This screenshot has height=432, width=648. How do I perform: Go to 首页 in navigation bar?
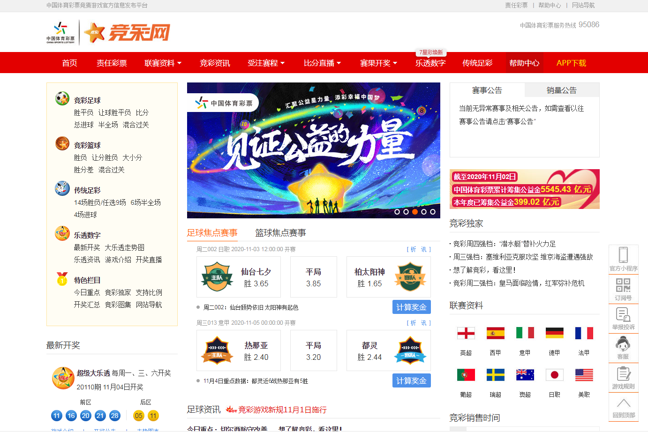[x=69, y=63]
